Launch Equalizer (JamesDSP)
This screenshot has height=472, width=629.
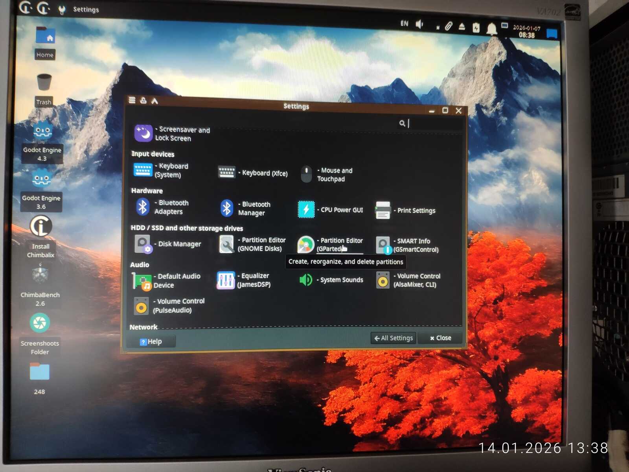tap(244, 280)
